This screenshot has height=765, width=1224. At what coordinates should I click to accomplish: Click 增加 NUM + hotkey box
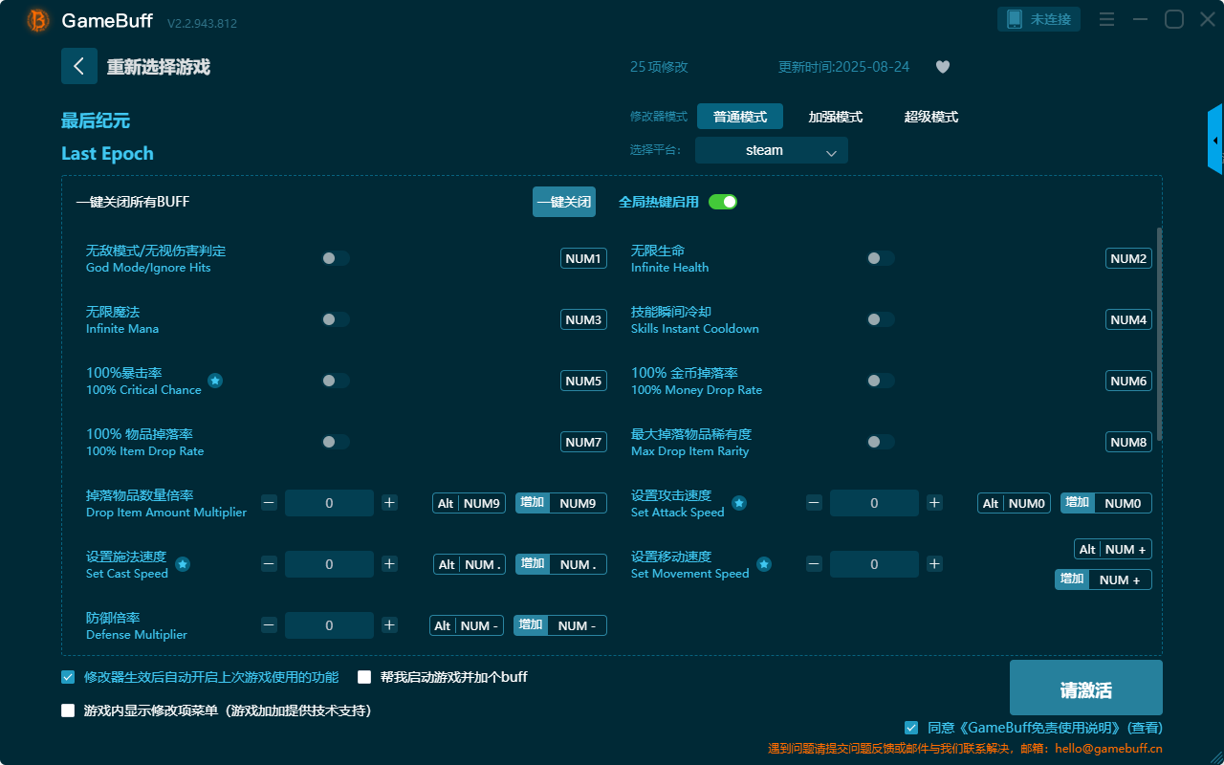tap(1104, 579)
